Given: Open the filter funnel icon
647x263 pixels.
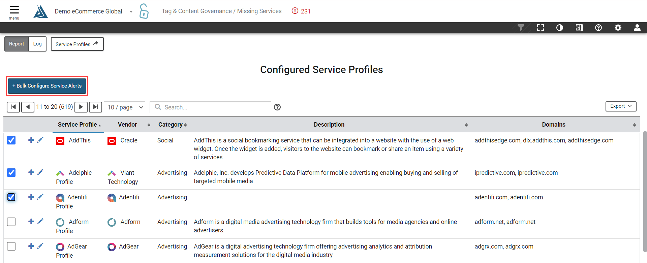Looking at the screenshot, I should [521, 28].
